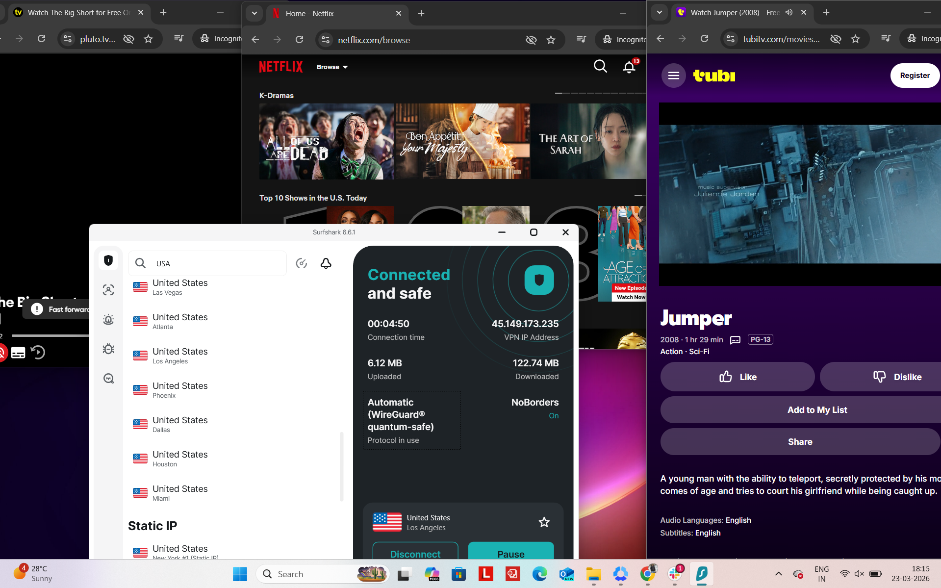Click blocked cookies eye icon in Tubi address bar
This screenshot has width=941, height=588.
tap(836, 39)
